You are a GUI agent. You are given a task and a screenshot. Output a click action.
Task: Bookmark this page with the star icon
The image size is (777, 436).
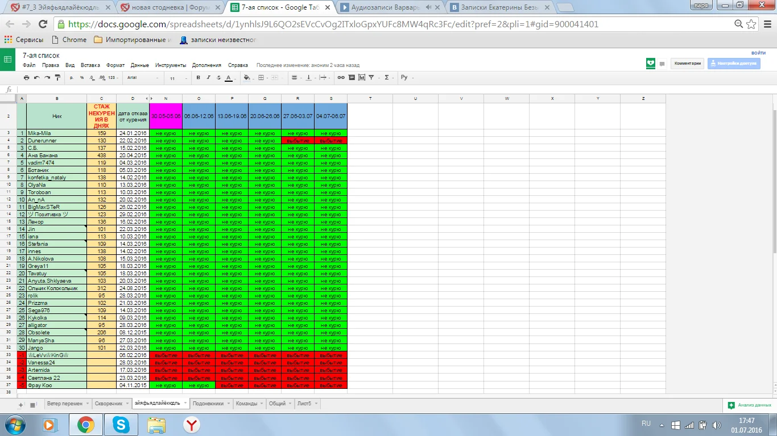click(751, 24)
